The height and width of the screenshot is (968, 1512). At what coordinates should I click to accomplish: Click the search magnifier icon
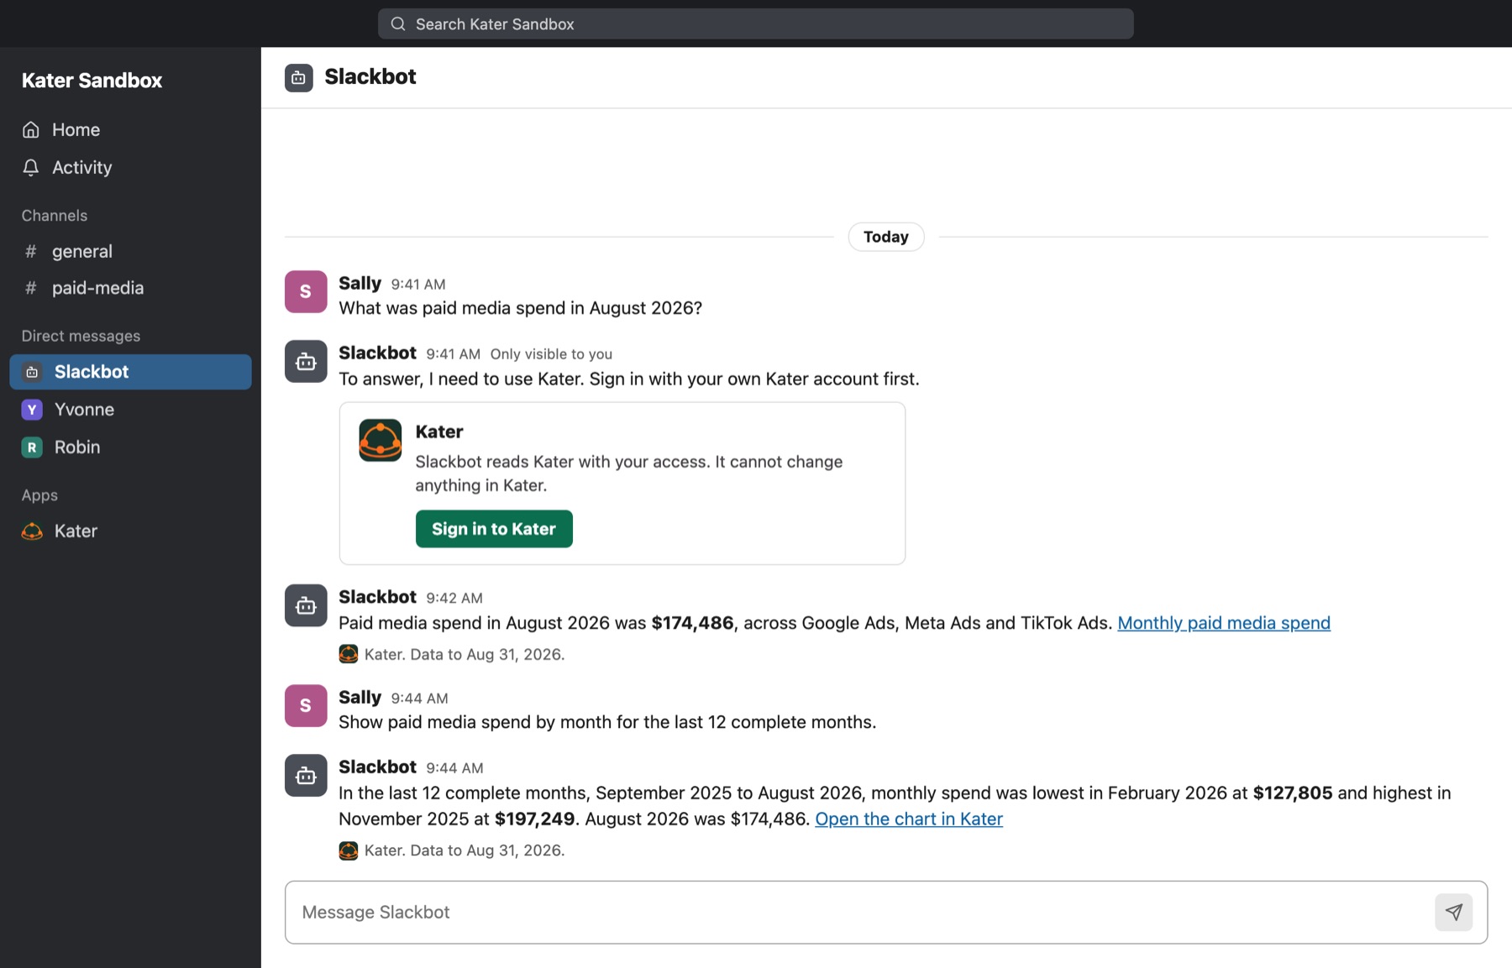398,24
